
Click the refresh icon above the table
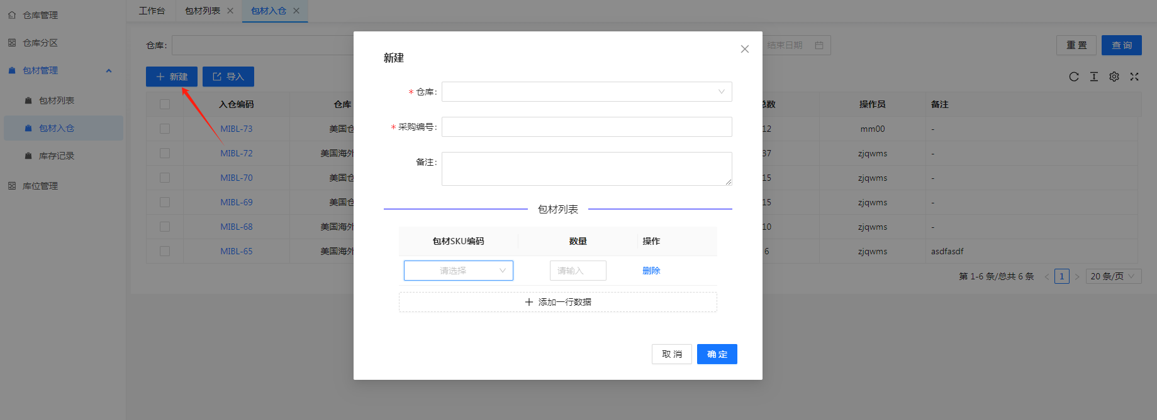[x=1074, y=77]
